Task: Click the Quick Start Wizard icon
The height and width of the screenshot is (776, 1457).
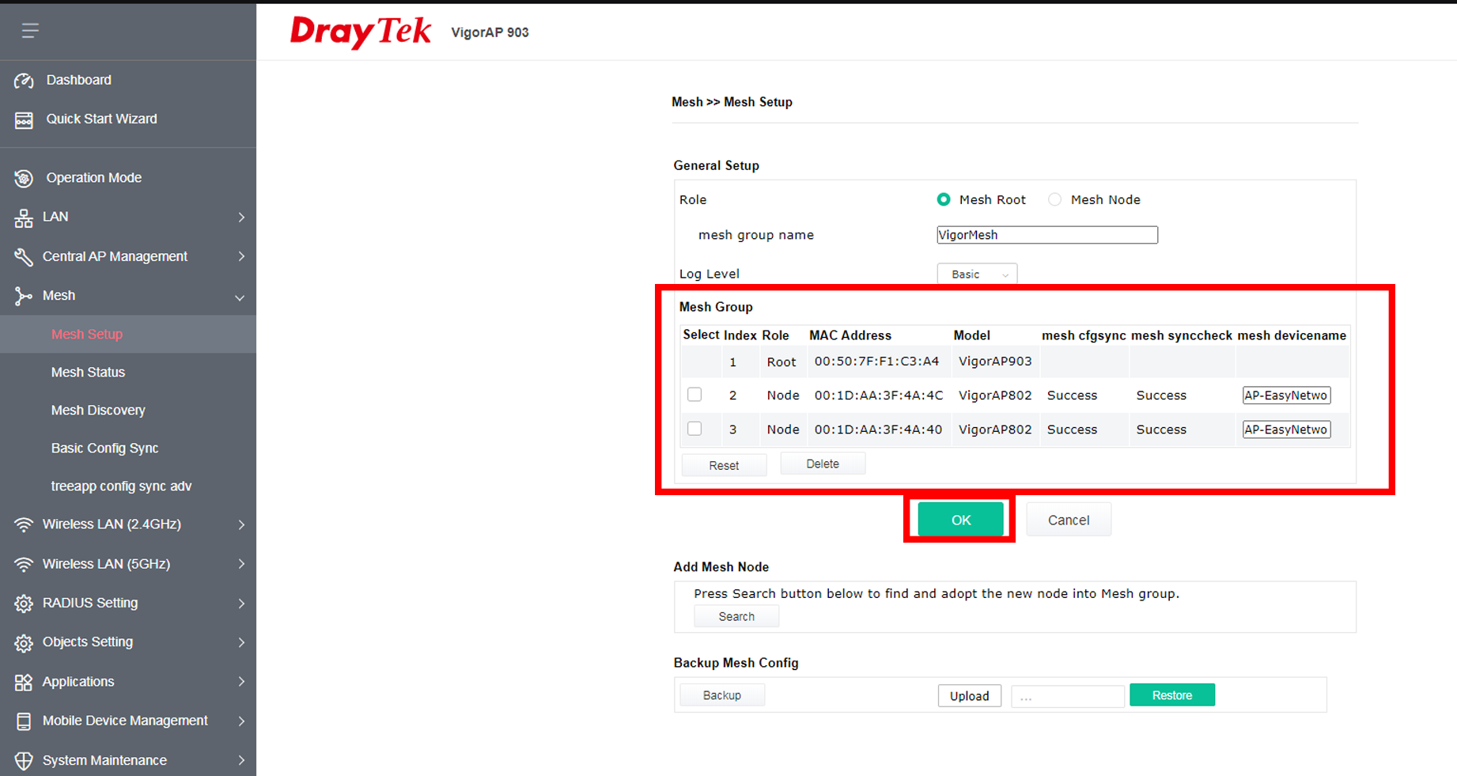Action: (24, 119)
